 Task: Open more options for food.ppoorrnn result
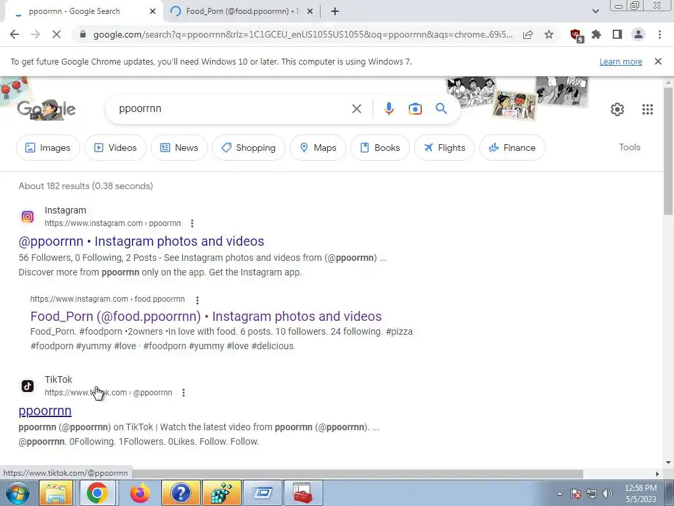pos(197,300)
